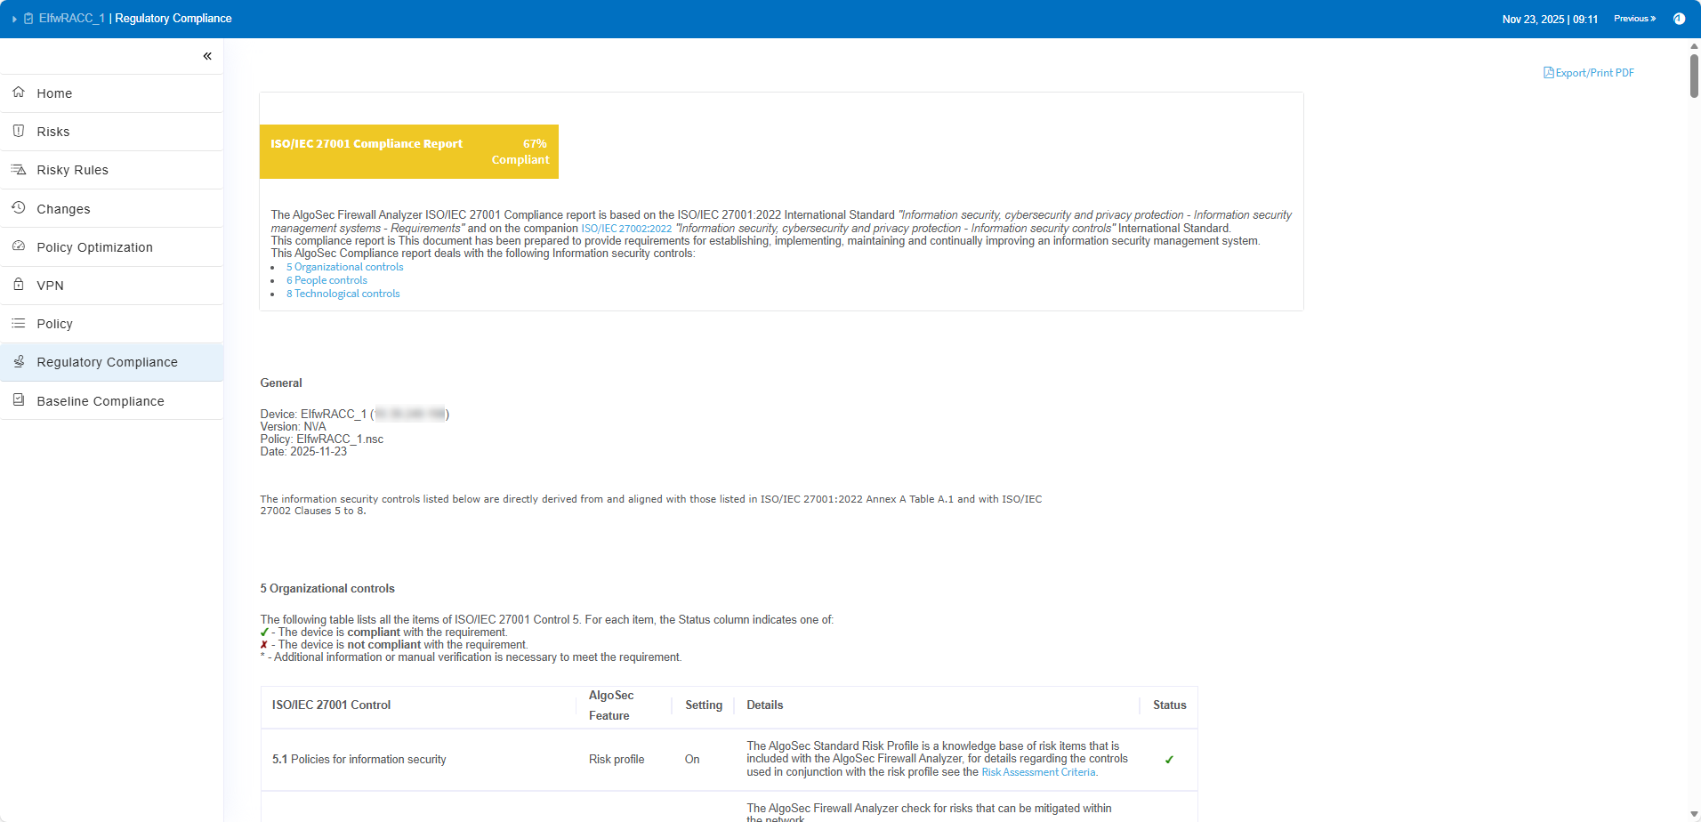This screenshot has height=822, width=1701.
Task: Open the Policy menu item
Action: 54,324
